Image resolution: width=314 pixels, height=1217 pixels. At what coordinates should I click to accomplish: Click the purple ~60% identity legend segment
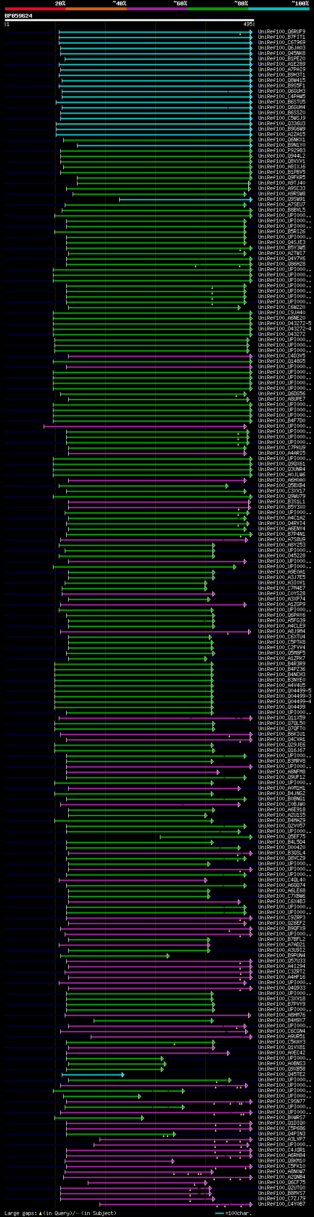pyautogui.click(x=157, y=9)
